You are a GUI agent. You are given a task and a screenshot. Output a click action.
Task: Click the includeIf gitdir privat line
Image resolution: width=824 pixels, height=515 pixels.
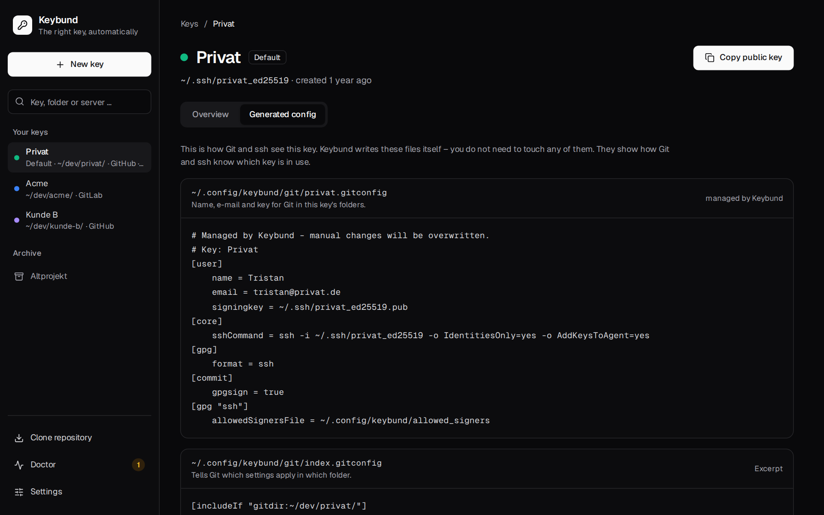[279, 506]
